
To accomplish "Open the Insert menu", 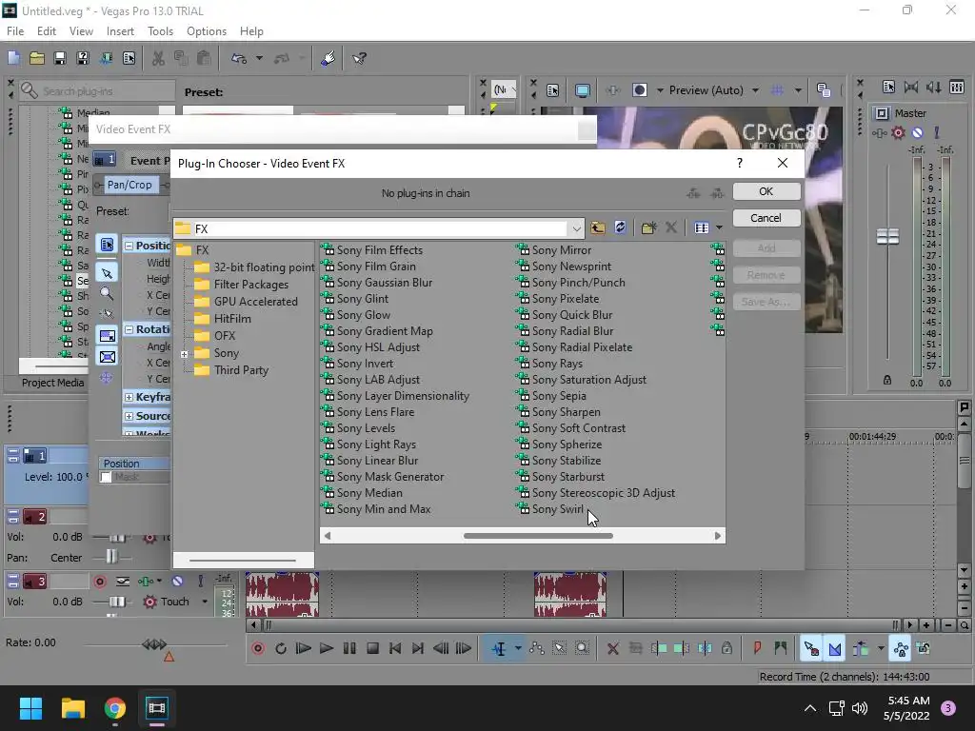I will [x=120, y=31].
